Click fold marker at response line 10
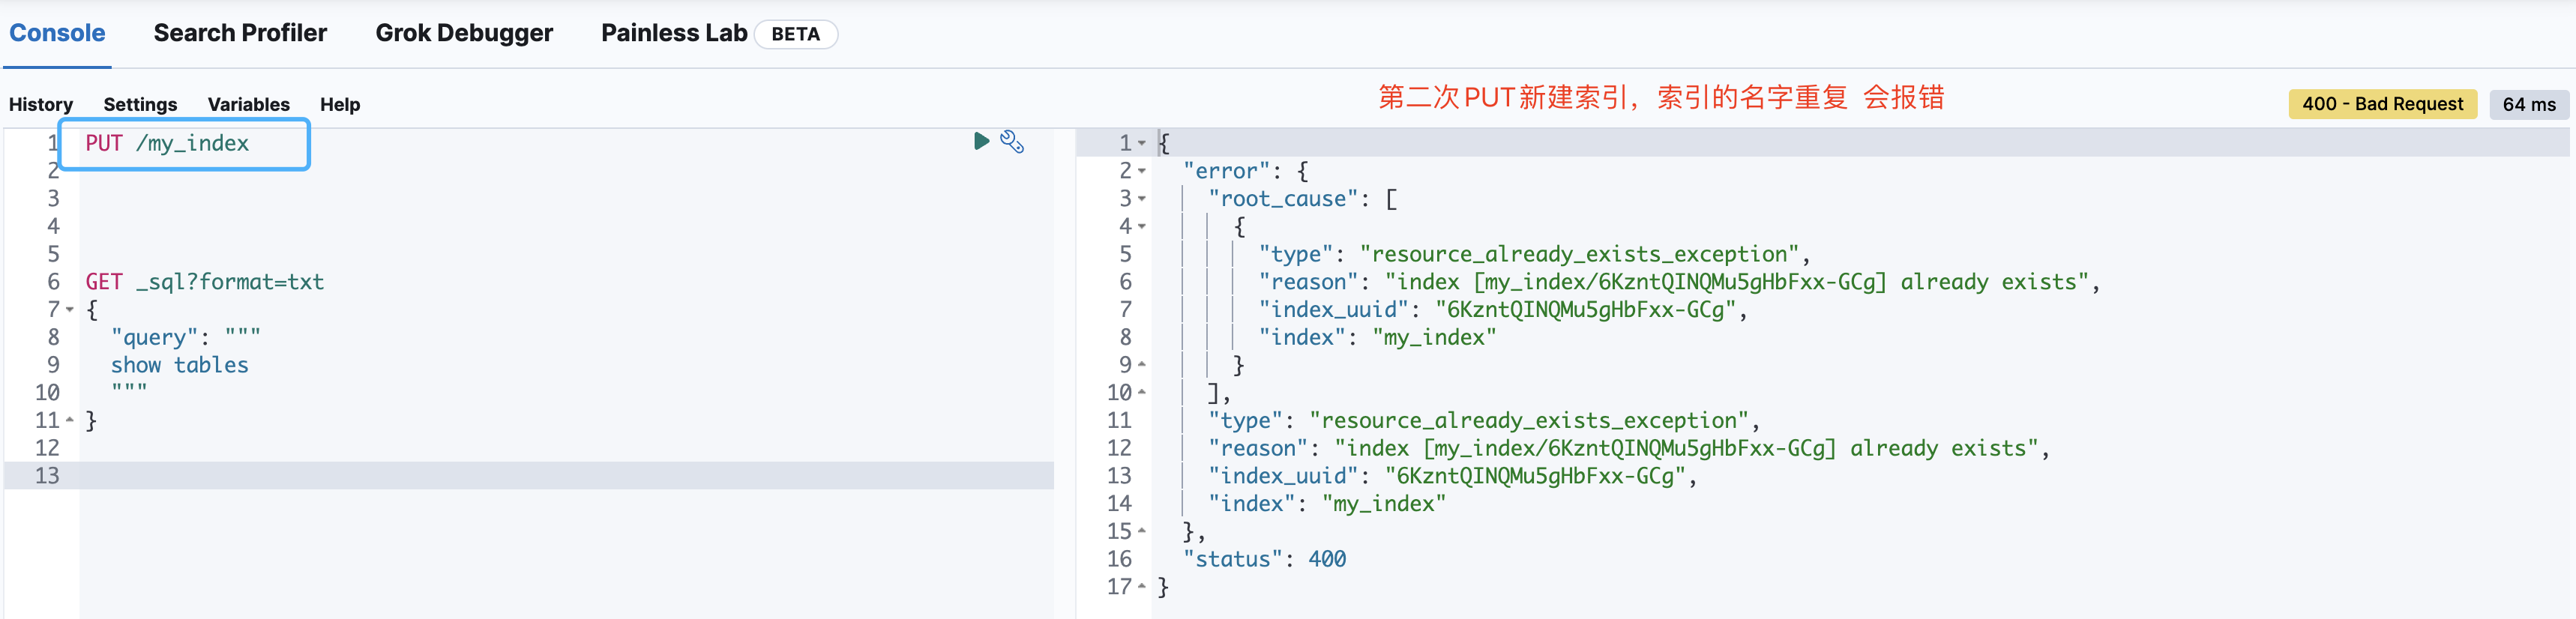This screenshot has width=2576, height=619. tap(1142, 393)
